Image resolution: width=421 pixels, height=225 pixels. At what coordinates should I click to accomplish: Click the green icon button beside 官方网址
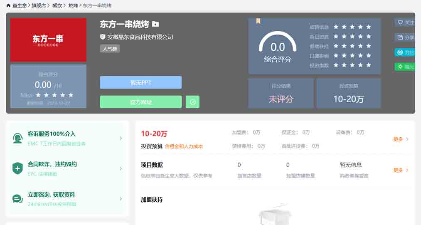[192, 102]
